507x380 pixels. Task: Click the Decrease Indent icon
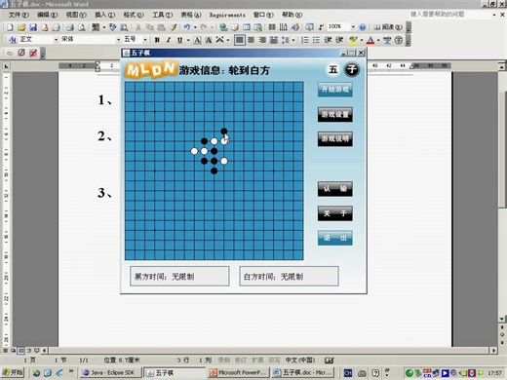328,40
